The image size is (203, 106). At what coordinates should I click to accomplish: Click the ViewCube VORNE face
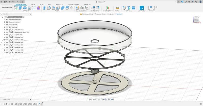coord(196,20)
